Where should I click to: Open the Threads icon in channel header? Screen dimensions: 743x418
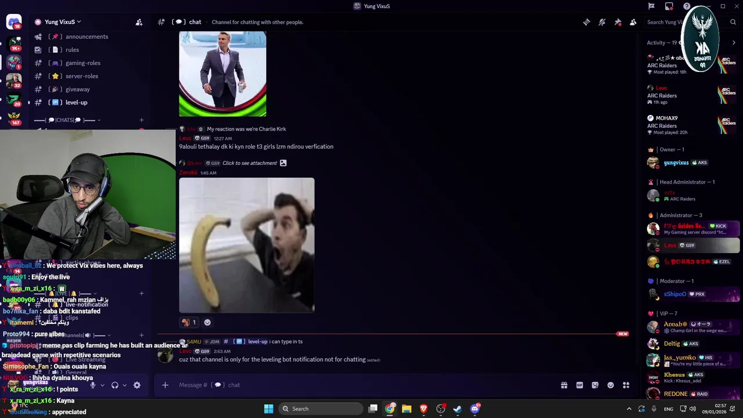tap(586, 22)
